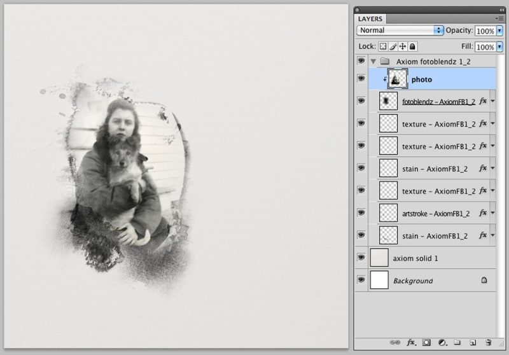The height and width of the screenshot is (355, 509).
Task: Select the photo layer name
Action: (x=422, y=80)
